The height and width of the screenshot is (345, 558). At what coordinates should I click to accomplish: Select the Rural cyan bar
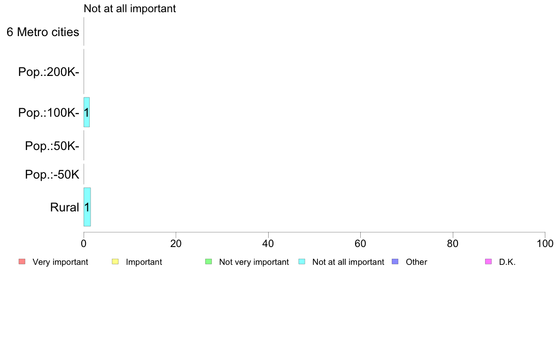pos(87,207)
